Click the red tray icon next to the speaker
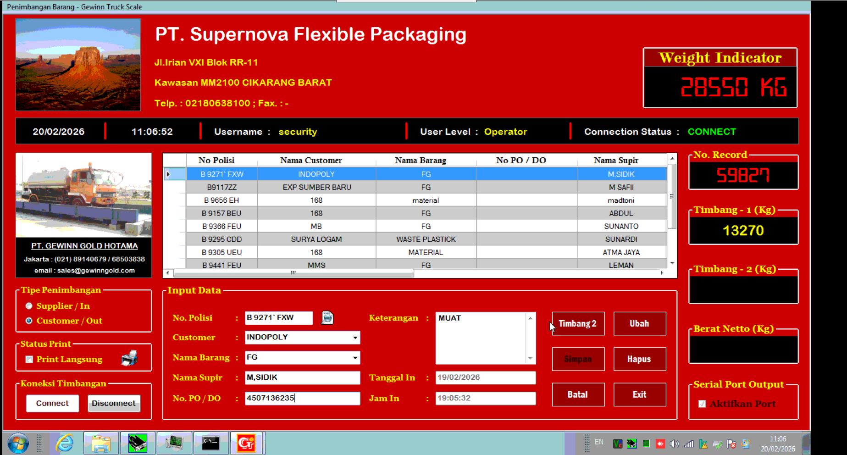 click(660, 444)
